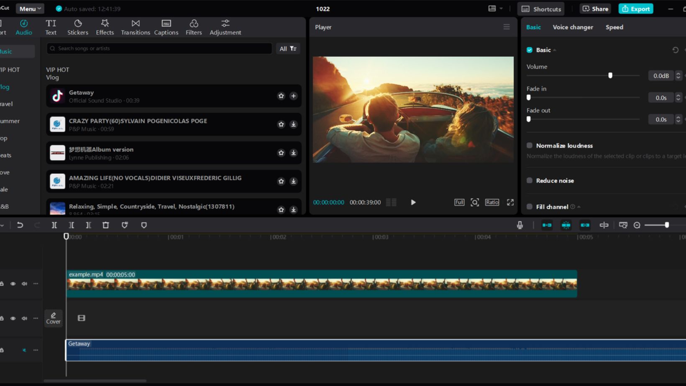Screen dimensions: 686x386
Task: Adjust the Volume slider handle
Action: tap(610, 76)
